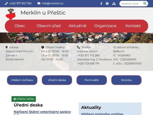
Task: Click the blue Úřední deska button
Action: click(x=57, y=80)
